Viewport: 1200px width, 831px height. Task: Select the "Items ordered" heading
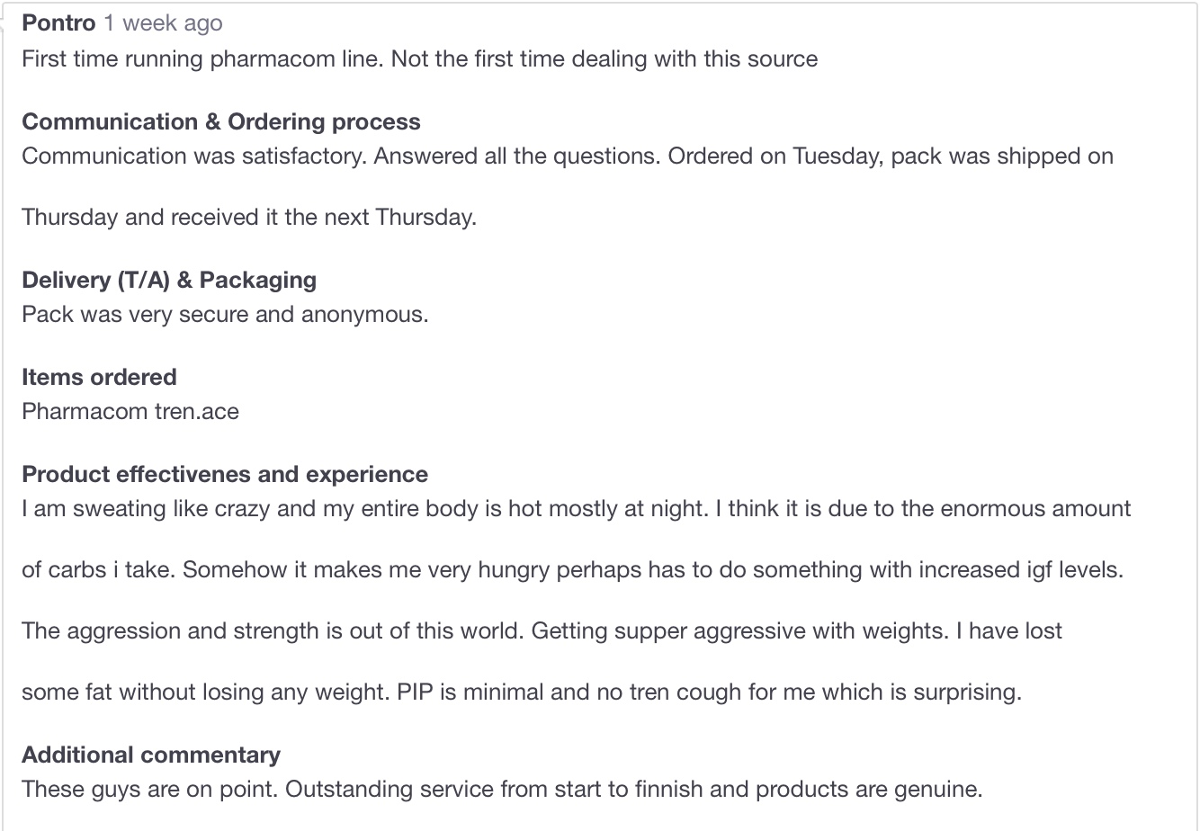pos(99,377)
